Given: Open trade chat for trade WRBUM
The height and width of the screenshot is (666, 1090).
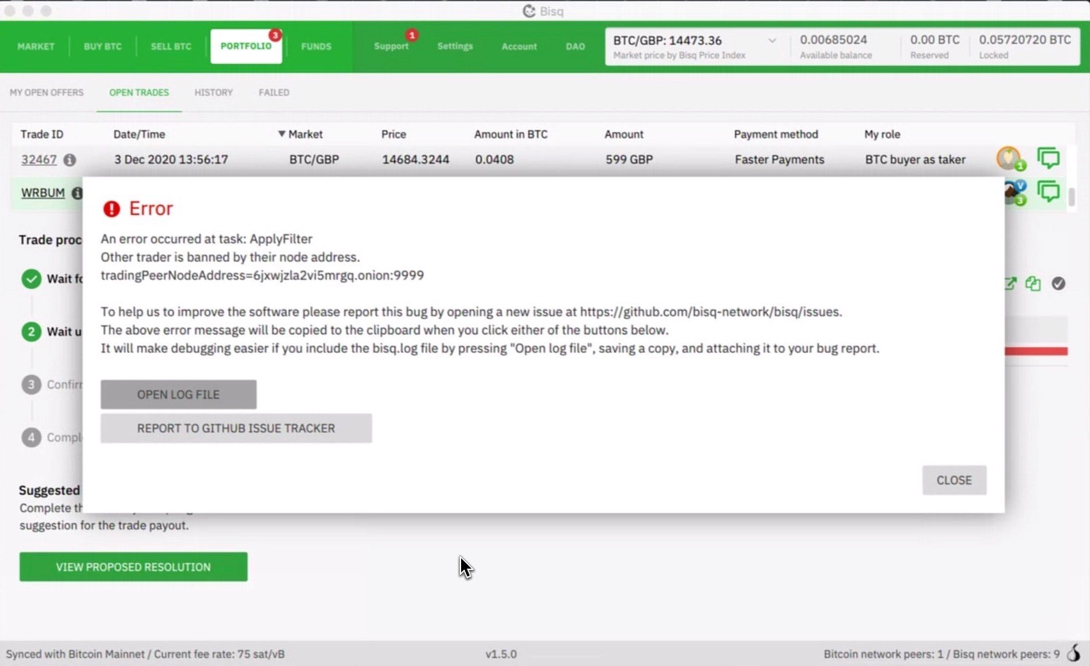Looking at the screenshot, I should click(x=1048, y=191).
